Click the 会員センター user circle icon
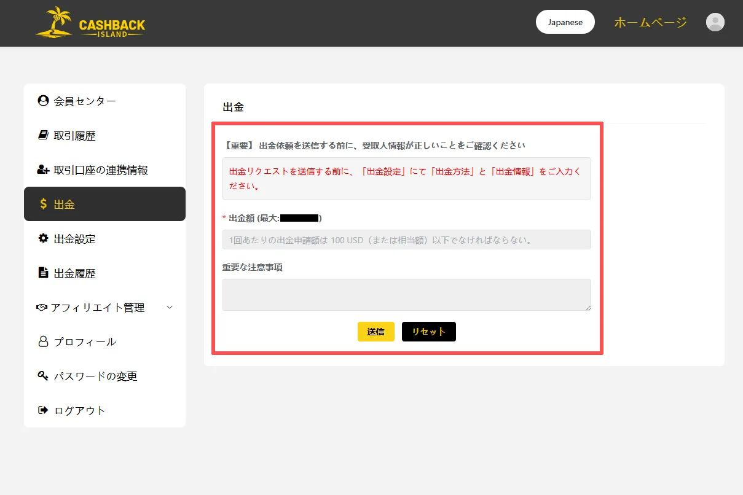 click(x=43, y=101)
